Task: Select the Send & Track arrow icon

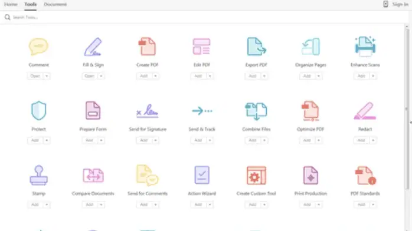Action: [x=201, y=111]
